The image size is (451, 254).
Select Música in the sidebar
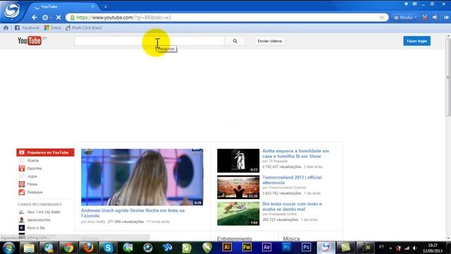(x=33, y=160)
